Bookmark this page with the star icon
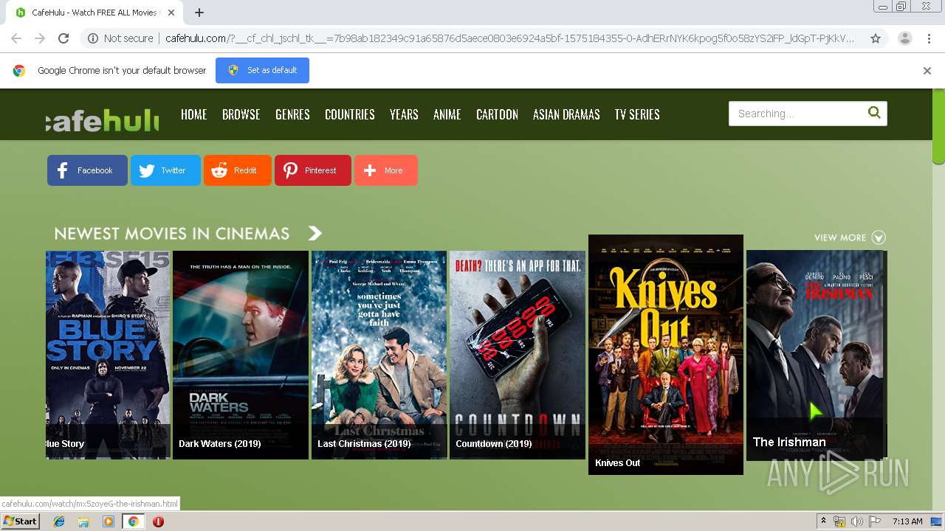 pyautogui.click(x=876, y=38)
